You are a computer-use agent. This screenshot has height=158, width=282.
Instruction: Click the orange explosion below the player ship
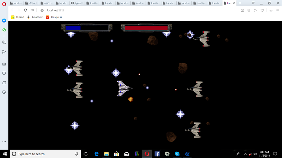[130, 99]
